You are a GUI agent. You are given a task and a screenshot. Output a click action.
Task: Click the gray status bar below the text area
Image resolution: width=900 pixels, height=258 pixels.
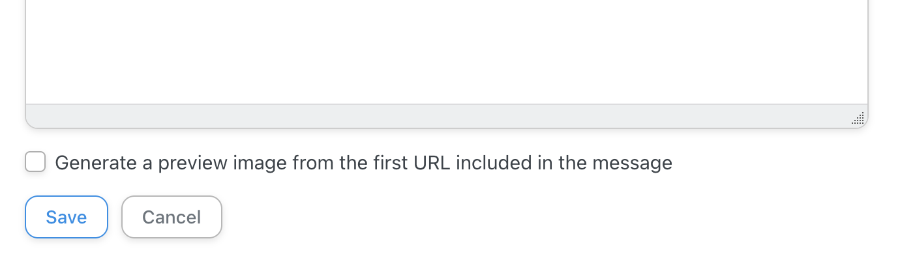447,116
